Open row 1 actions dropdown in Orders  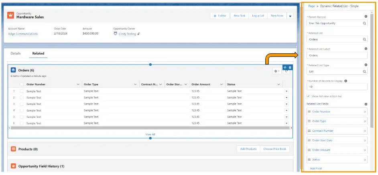287,91
